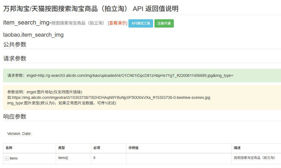Click the imgid:图片地址 parameter description line
The width and height of the screenshot is (281, 168).
point(45,92)
